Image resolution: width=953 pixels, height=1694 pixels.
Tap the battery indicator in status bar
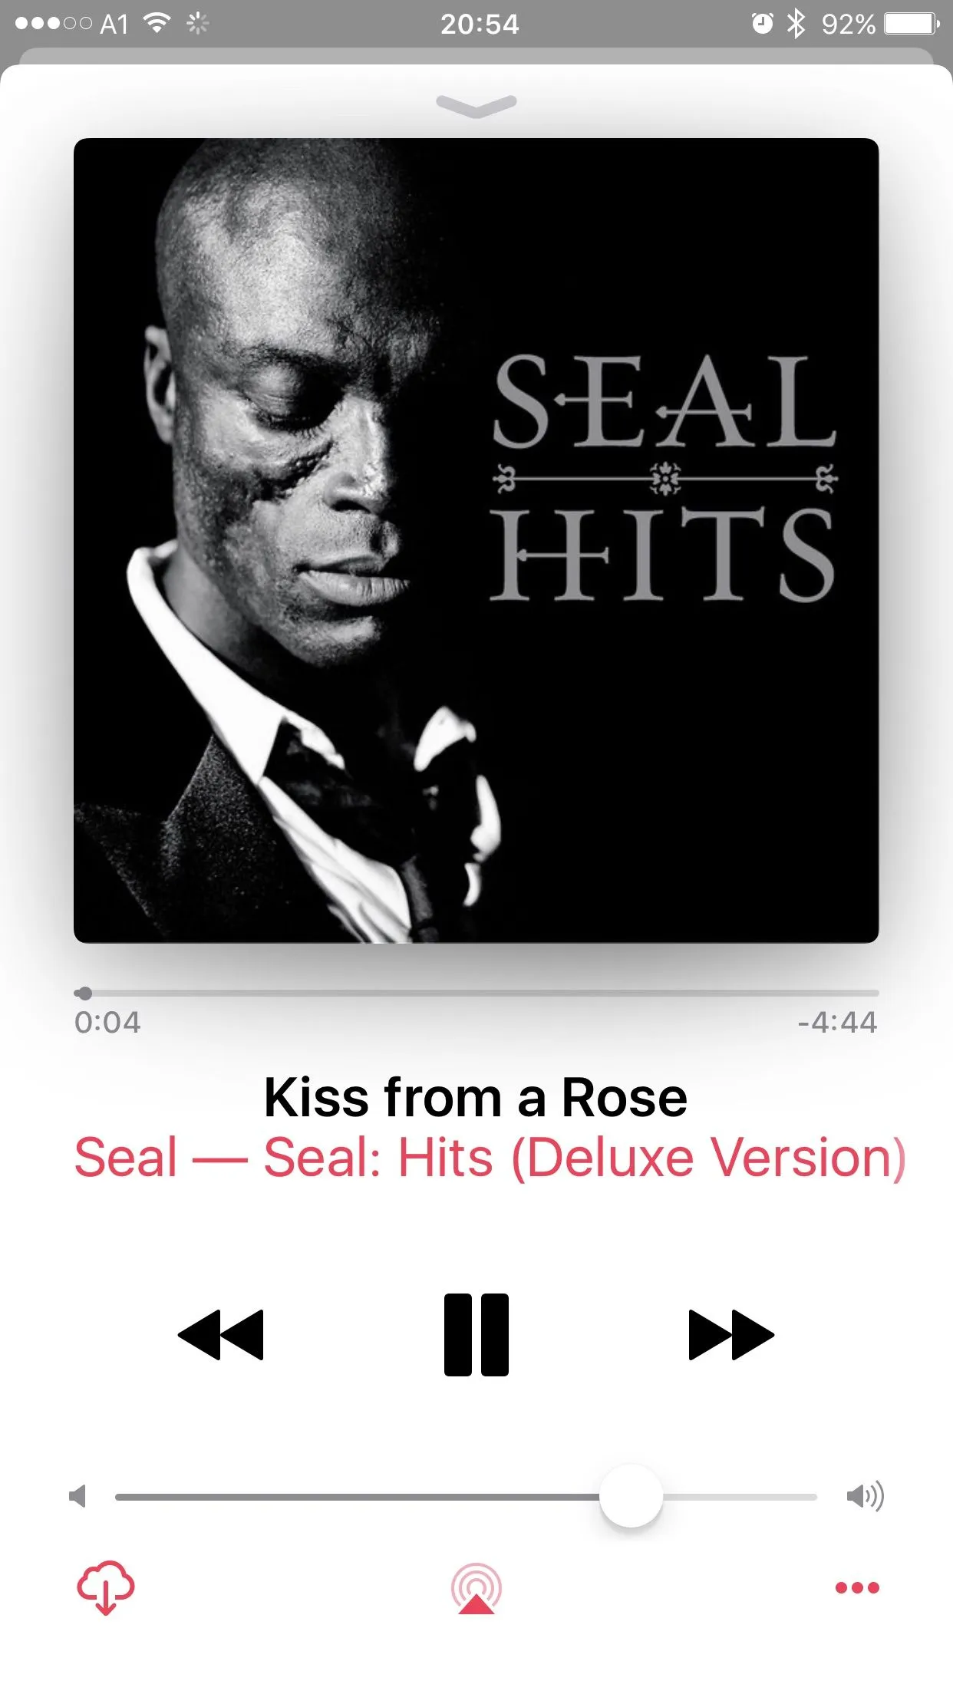tap(912, 24)
